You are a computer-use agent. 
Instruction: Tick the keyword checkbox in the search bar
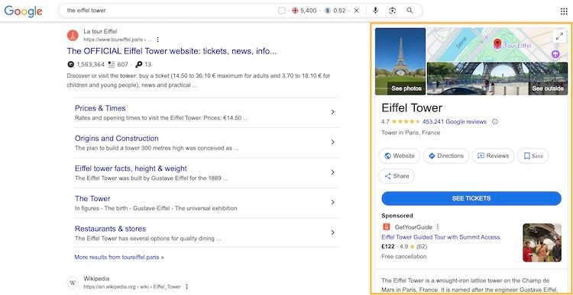point(281,11)
